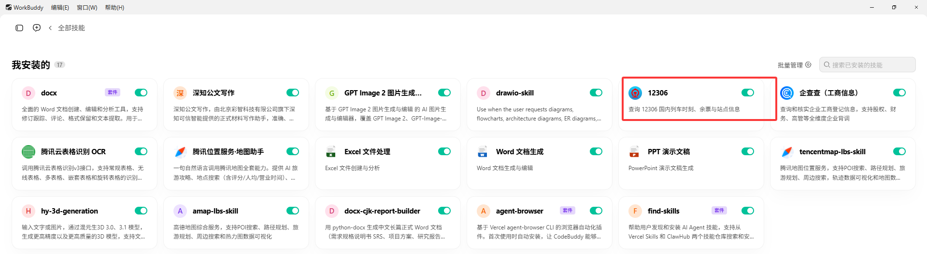927x254 pixels.
Task: Turn off 腾讯云表格识别 OCR toggle
Action: 141,151
